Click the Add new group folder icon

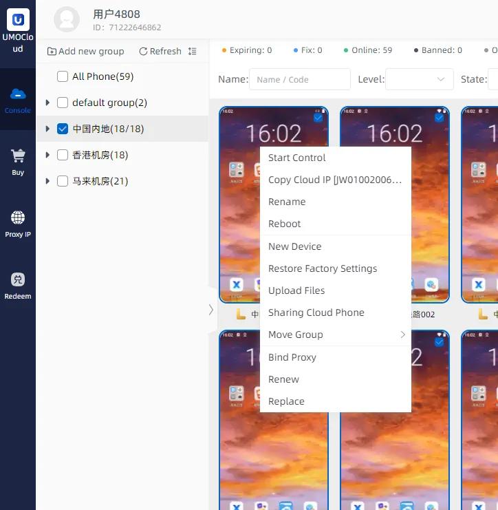[x=52, y=52]
